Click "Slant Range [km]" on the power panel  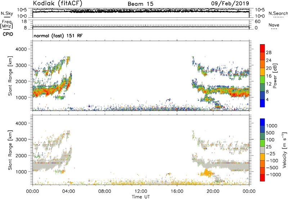click(x=10, y=76)
